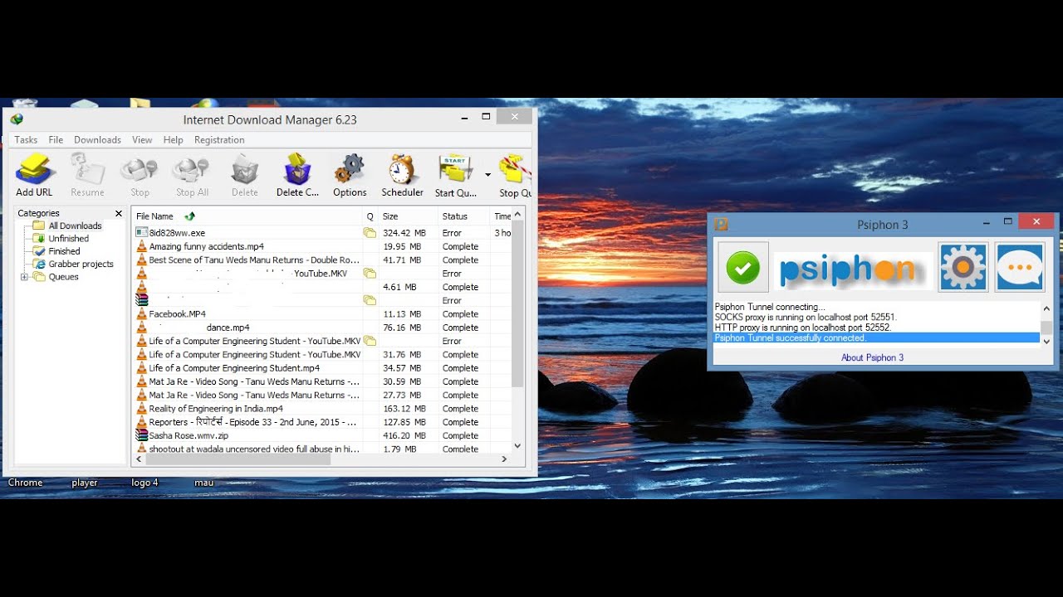Click the Stop toolbar icon

coord(140,176)
